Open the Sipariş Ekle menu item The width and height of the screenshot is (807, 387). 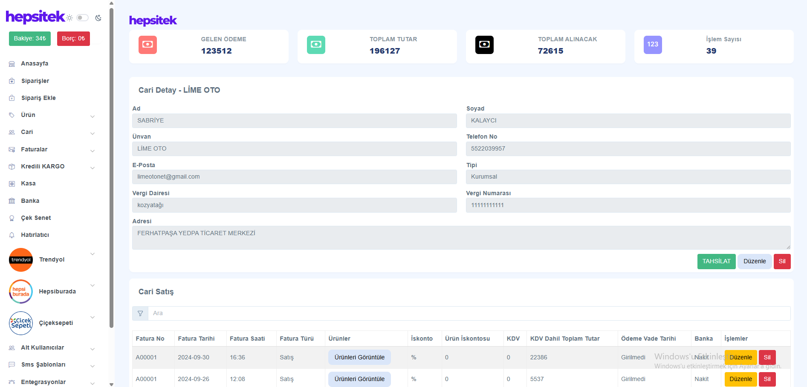[38, 98]
